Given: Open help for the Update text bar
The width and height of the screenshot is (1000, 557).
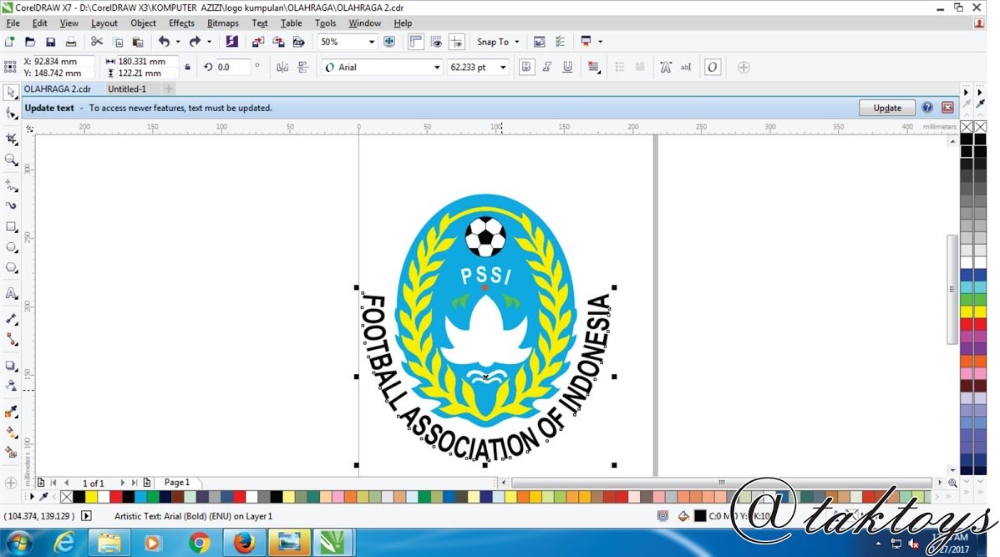Looking at the screenshot, I should click(927, 108).
